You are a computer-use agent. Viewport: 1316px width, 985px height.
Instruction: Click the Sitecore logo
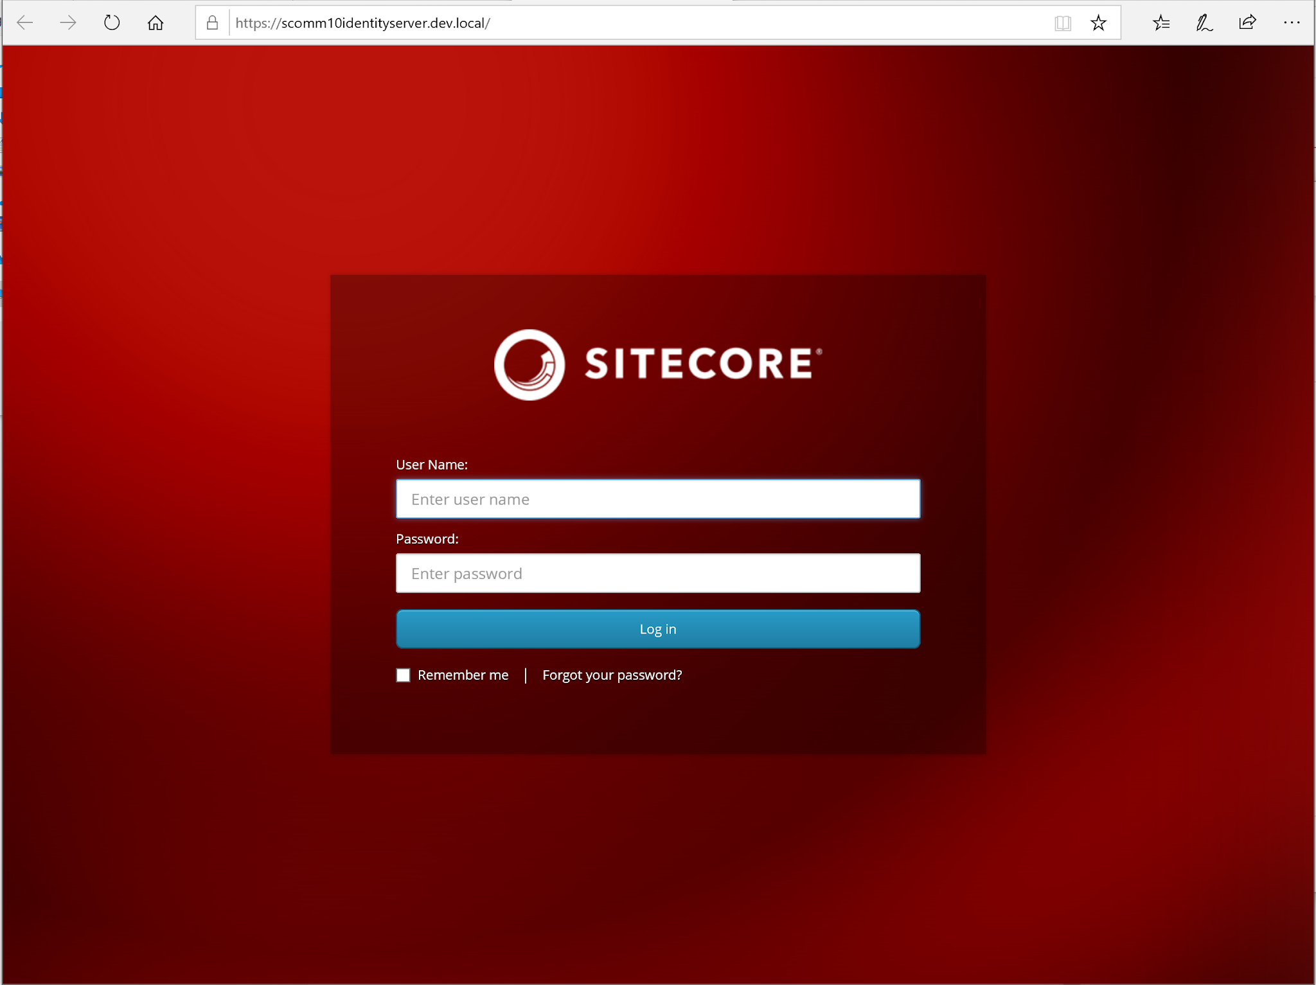(x=658, y=364)
